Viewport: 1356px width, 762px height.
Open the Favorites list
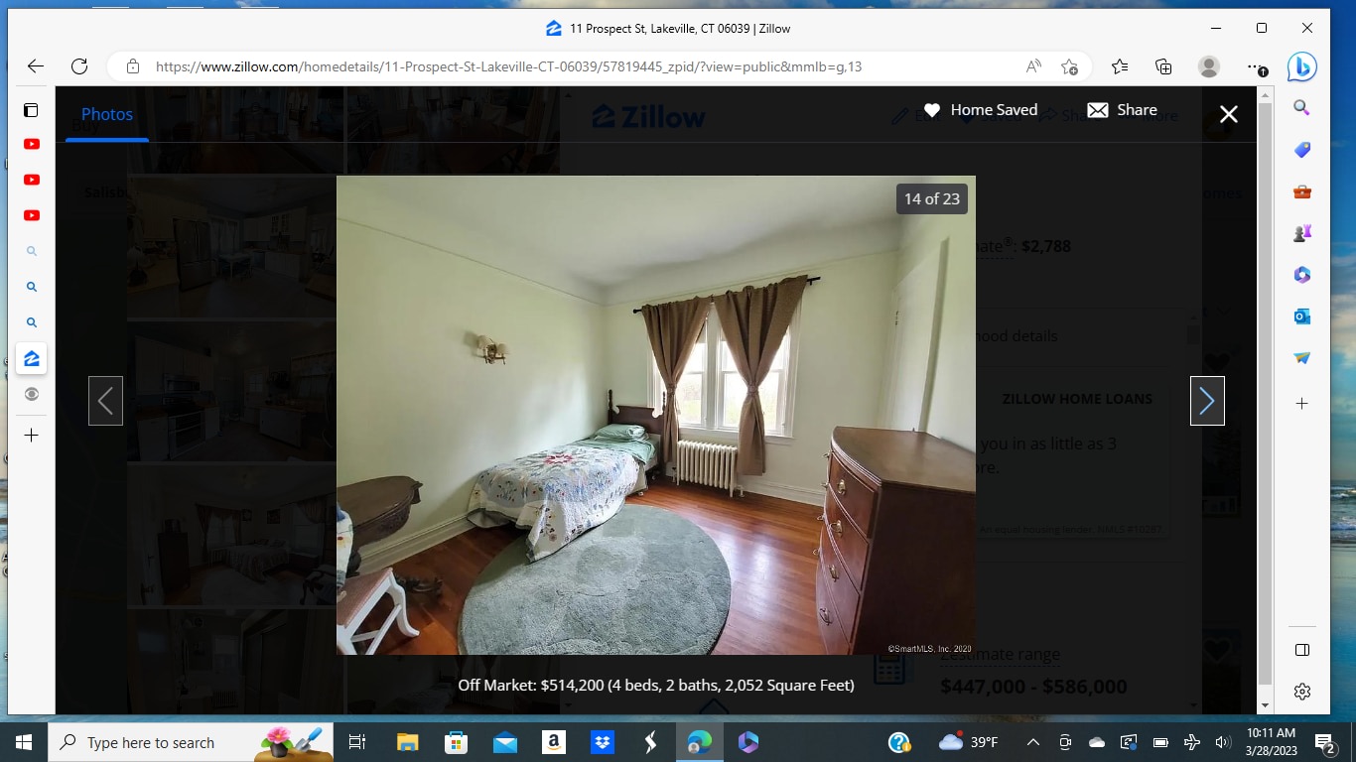click(1120, 66)
